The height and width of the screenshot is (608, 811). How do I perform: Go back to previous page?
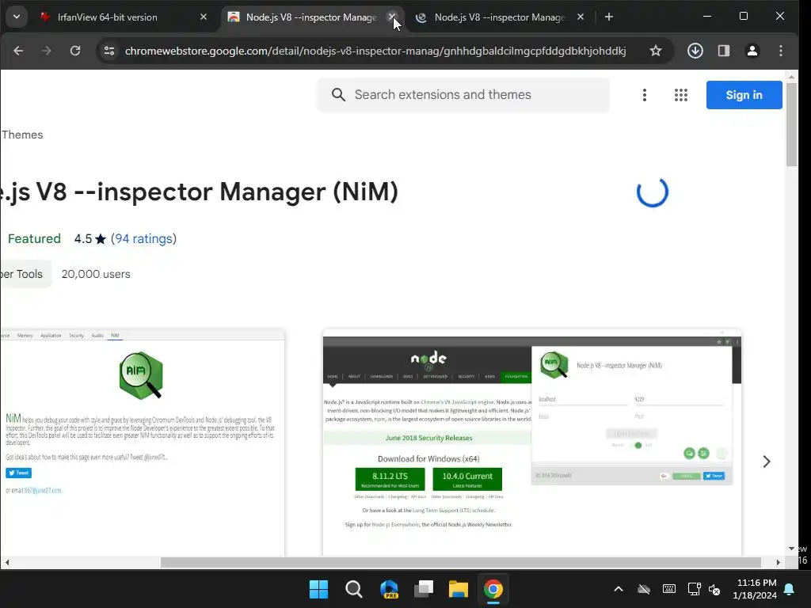point(18,51)
